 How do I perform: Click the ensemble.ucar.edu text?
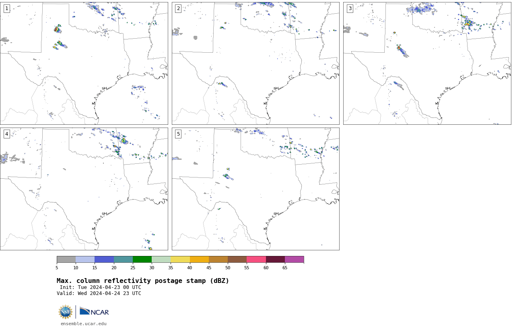(84, 324)
